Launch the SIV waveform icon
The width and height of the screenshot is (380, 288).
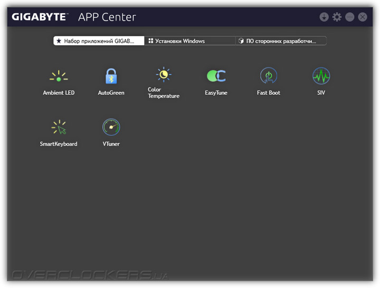coord(321,76)
